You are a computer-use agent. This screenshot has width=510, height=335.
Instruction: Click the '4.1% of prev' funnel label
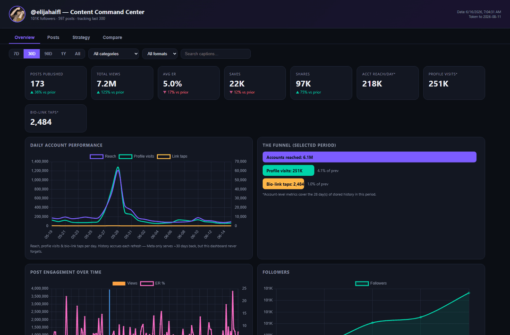pos(328,171)
